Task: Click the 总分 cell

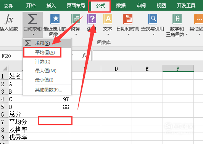Action: coord(24,114)
